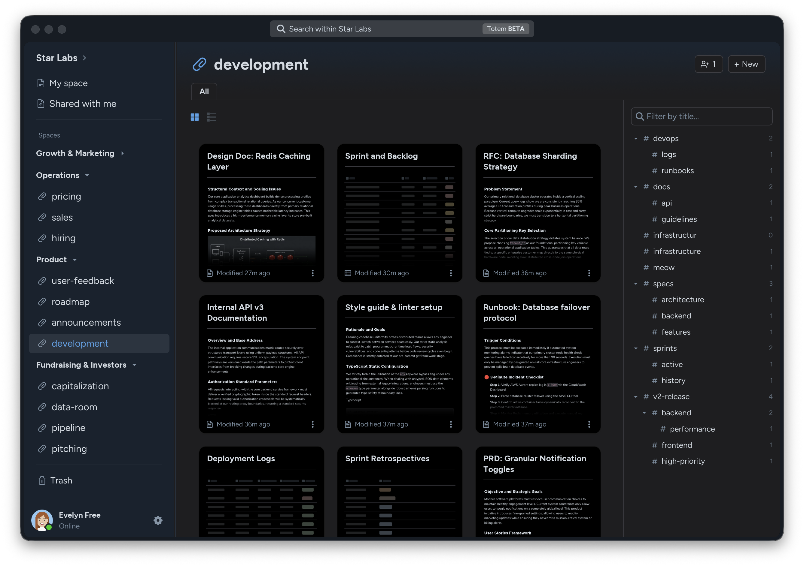The height and width of the screenshot is (566, 804).
Task: Collapse the docs tag group
Action: tap(635, 187)
